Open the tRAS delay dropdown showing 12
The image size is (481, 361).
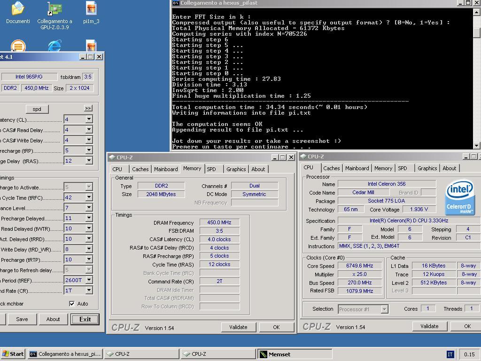point(89,161)
